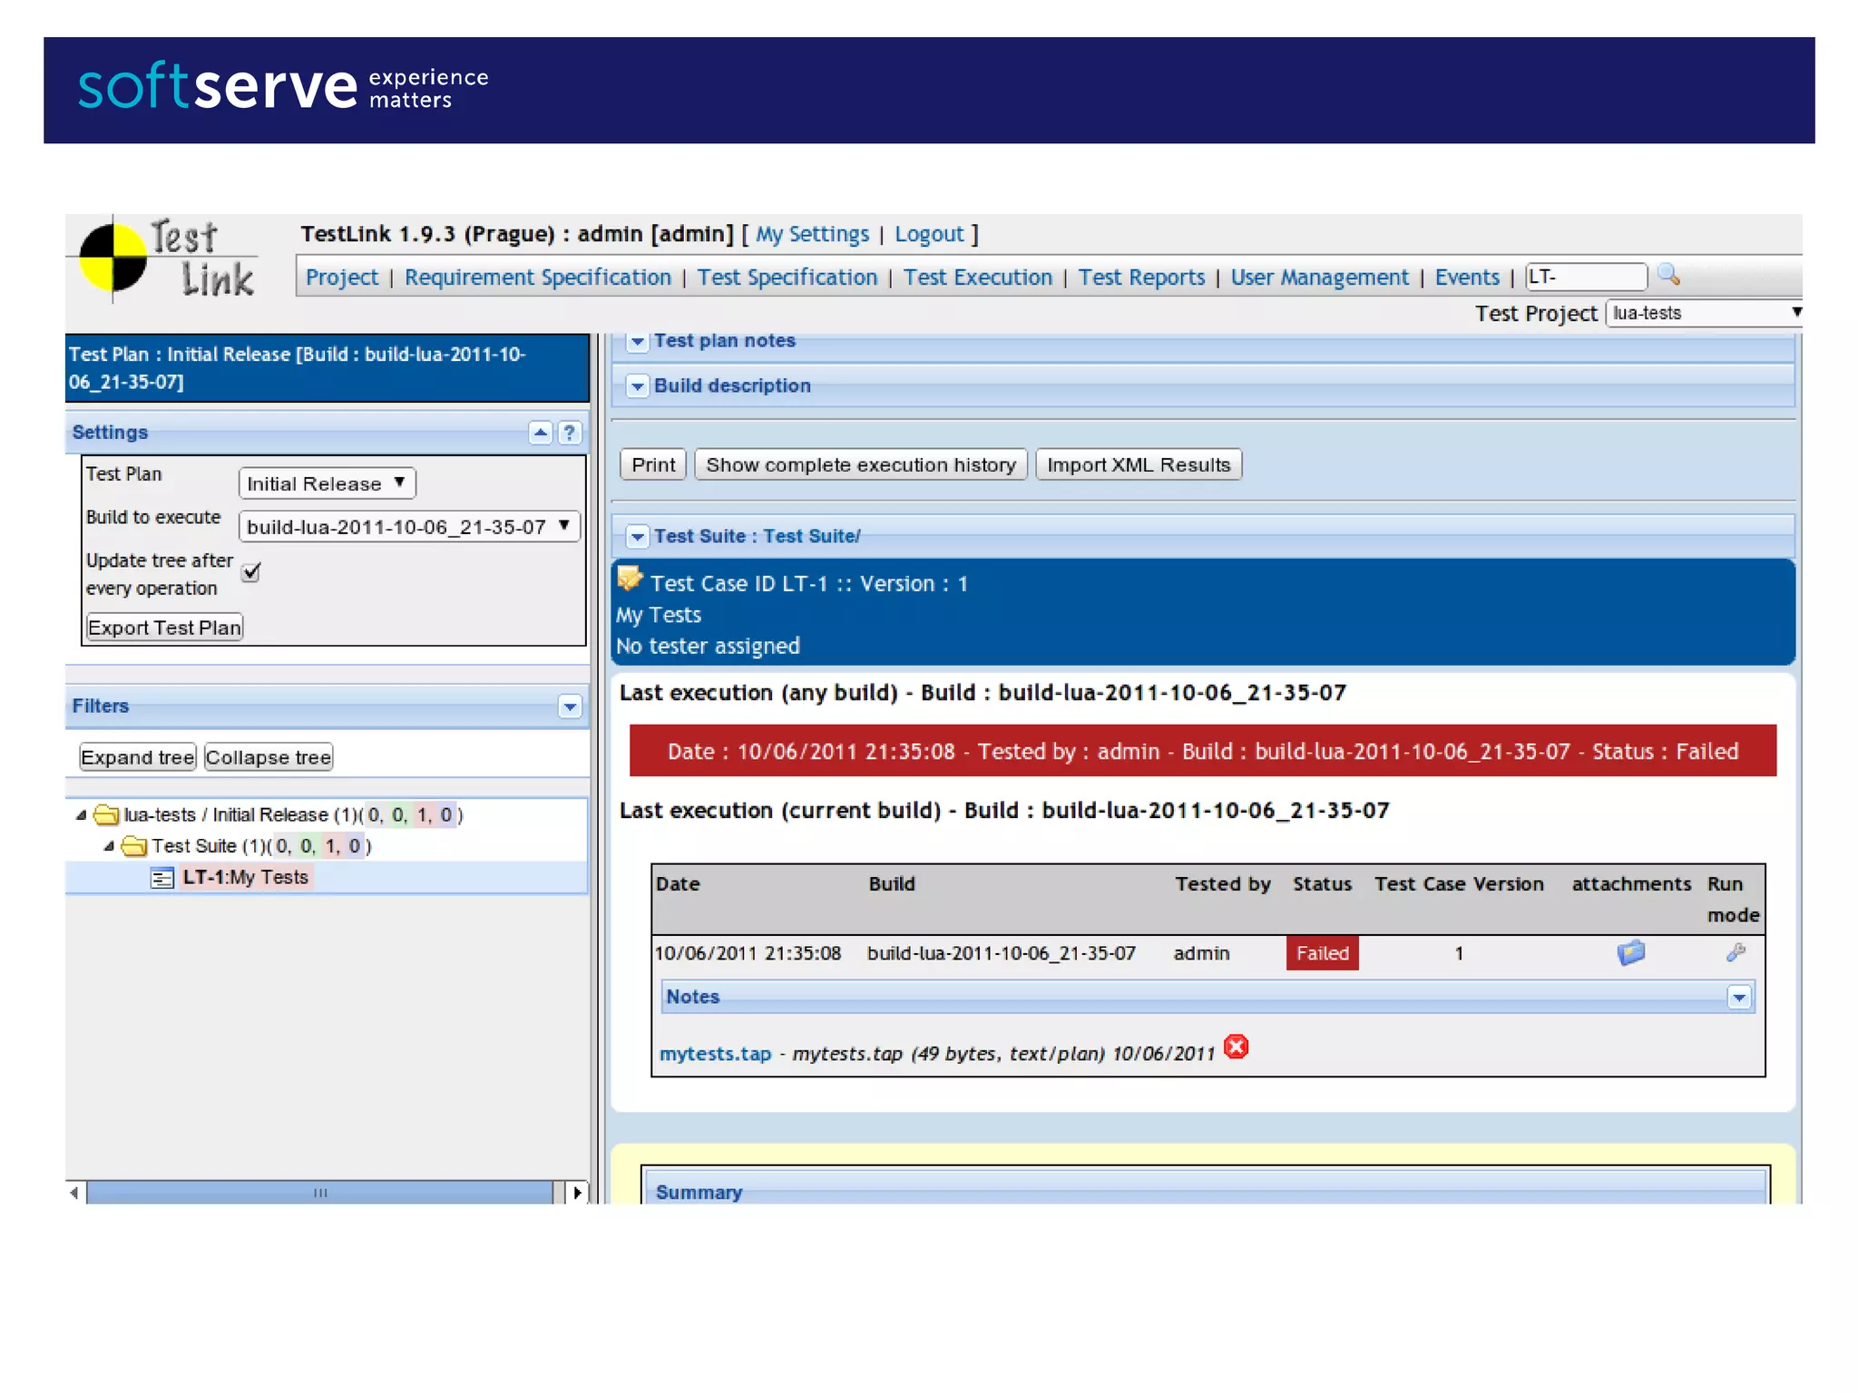1858x1393 pixels.
Task: Select LT-1:My Tests tree item
Action: click(245, 877)
